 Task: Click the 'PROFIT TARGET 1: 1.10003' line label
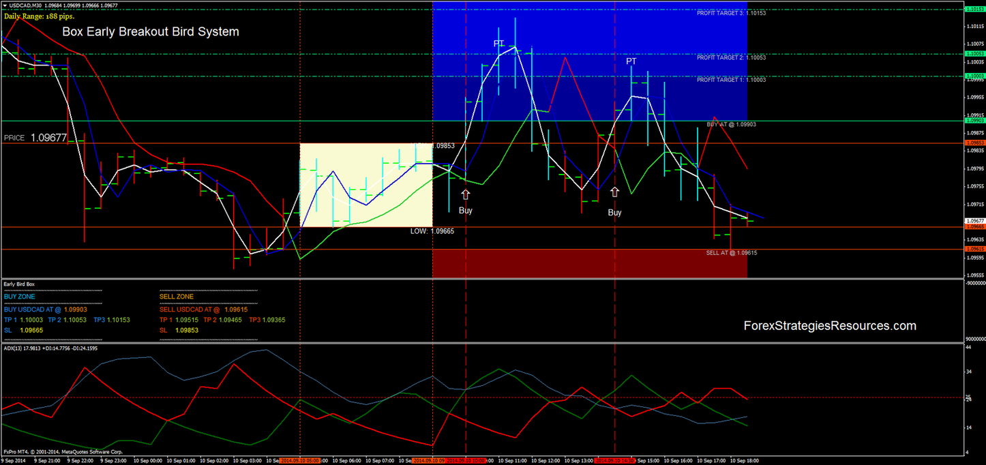[x=731, y=80]
